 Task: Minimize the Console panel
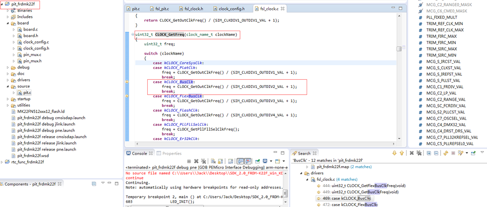pos(275,152)
